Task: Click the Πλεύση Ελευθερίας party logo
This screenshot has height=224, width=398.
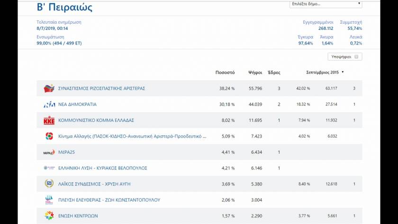Action: (x=49, y=200)
